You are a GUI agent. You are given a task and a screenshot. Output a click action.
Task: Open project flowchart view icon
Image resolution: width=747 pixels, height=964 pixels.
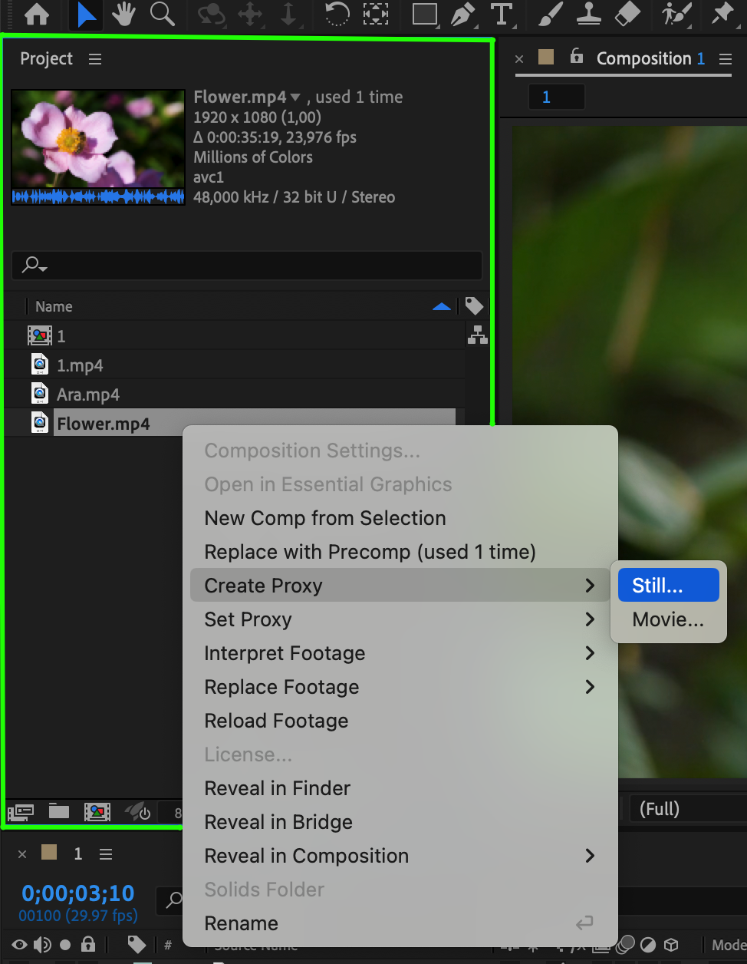pos(478,335)
